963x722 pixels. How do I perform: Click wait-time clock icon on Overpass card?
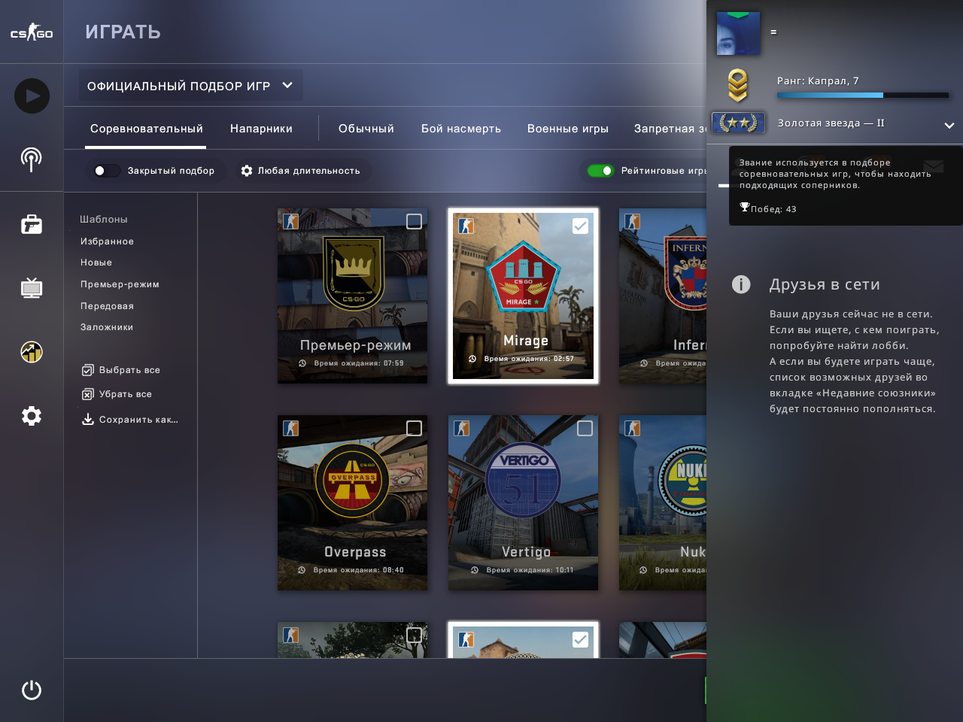click(x=302, y=570)
